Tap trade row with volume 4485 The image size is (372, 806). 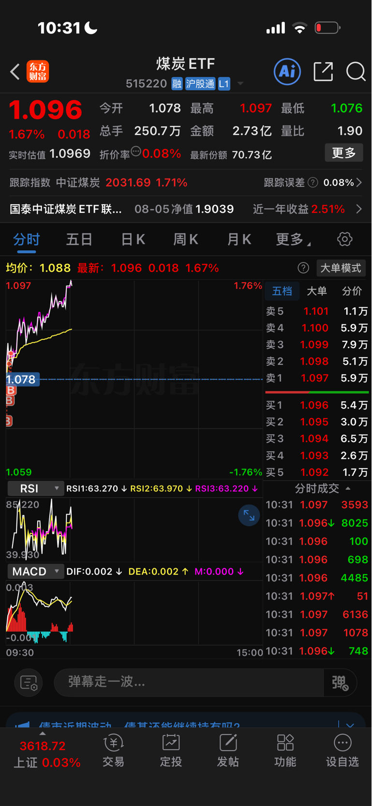[x=317, y=578]
